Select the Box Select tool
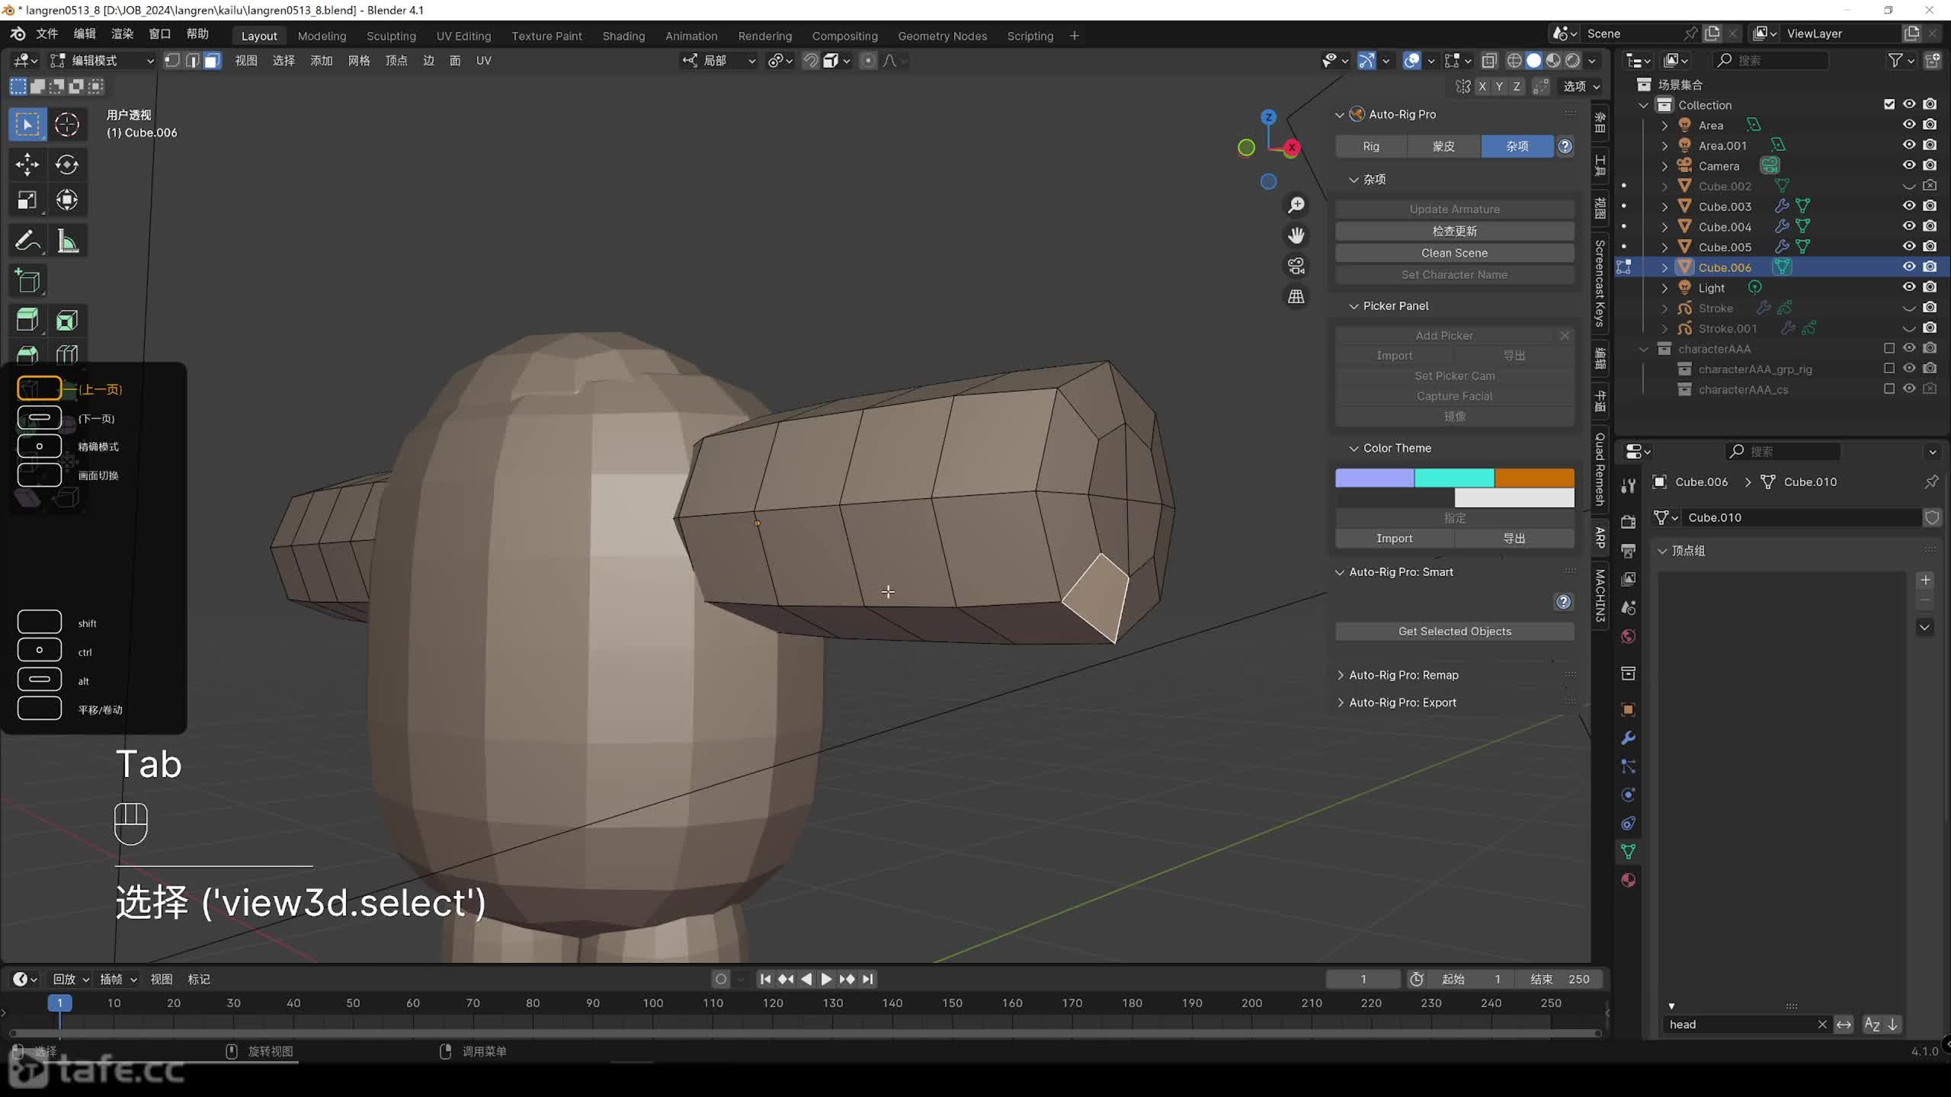The height and width of the screenshot is (1097, 1951). (x=27, y=125)
